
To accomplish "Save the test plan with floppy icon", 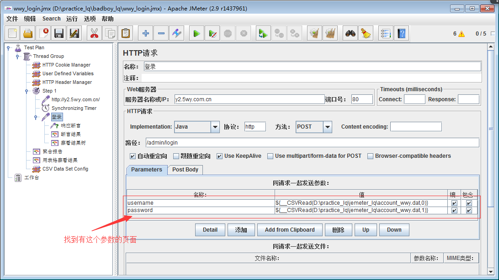I will click(x=59, y=33).
